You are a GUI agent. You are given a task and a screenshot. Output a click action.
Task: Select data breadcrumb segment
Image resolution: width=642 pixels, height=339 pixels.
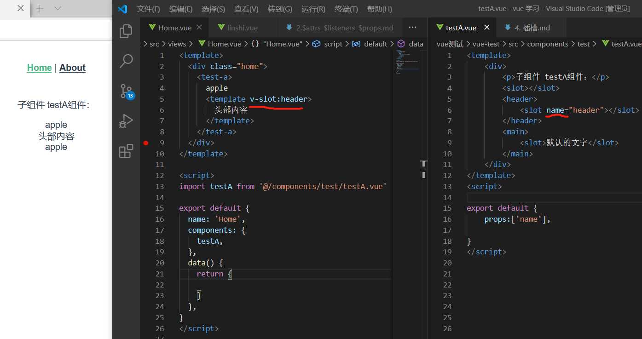[410, 44]
